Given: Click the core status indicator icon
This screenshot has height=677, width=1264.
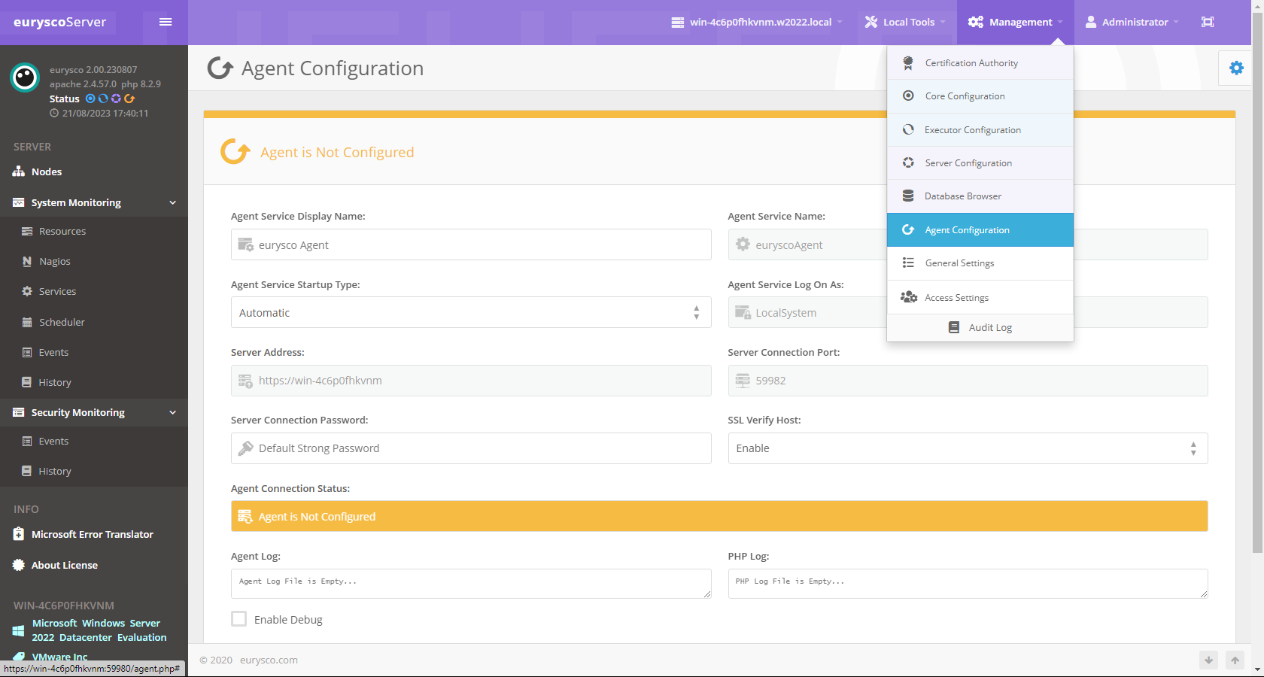Looking at the screenshot, I should click(x=90, y=99).
